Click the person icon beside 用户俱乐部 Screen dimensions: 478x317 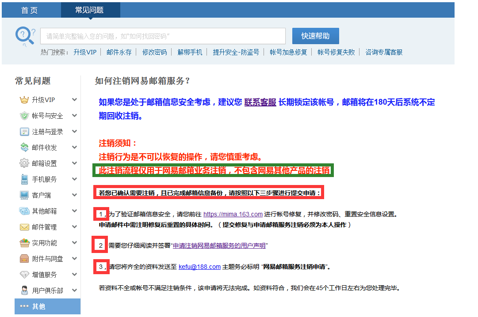24,290
